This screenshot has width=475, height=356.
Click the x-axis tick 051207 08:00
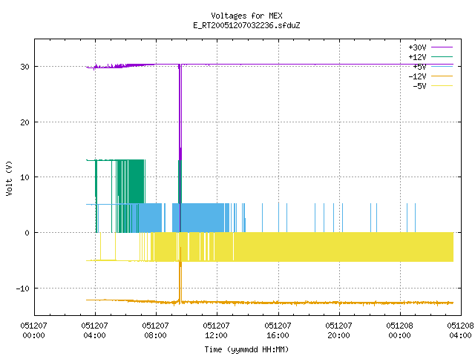pos(155,330)
